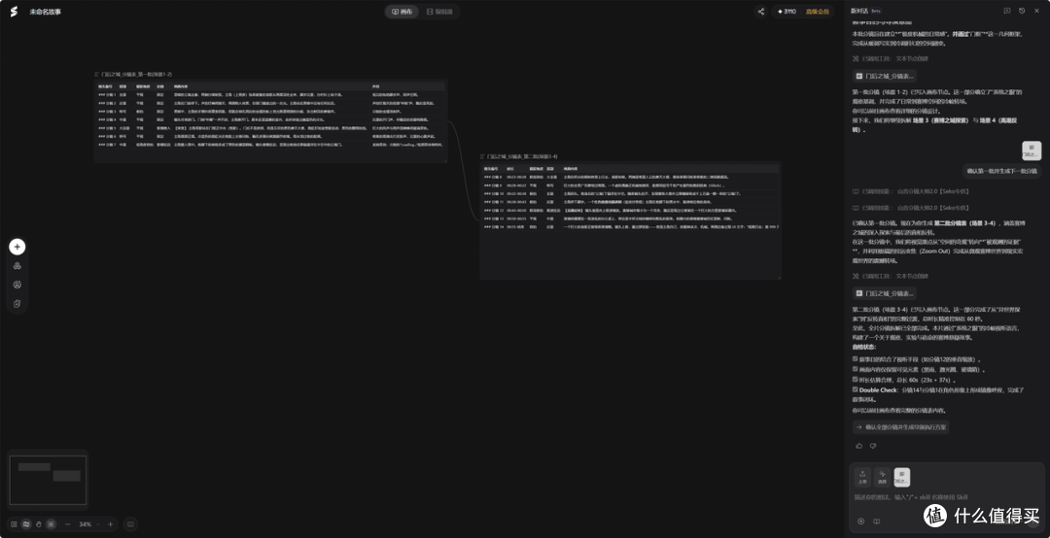Open the character icon in left toolbar

[17, 285]
